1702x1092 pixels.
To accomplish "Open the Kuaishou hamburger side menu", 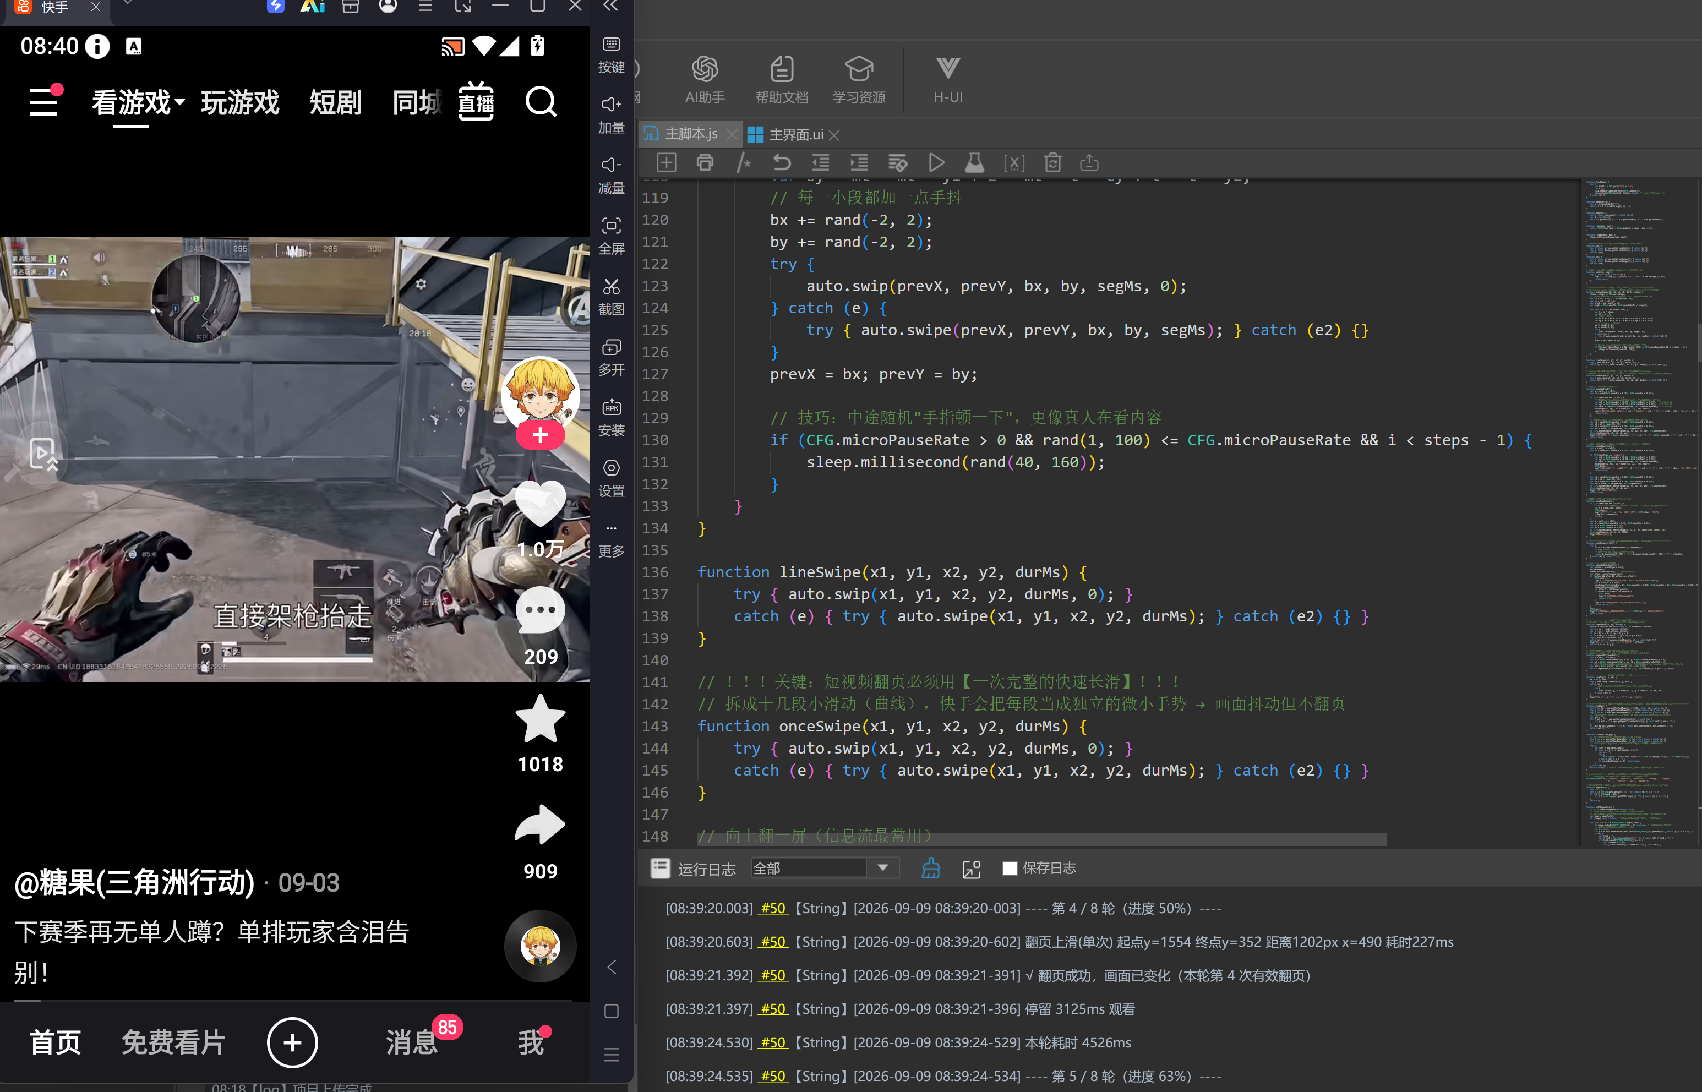I will click(x=44, y=102).
